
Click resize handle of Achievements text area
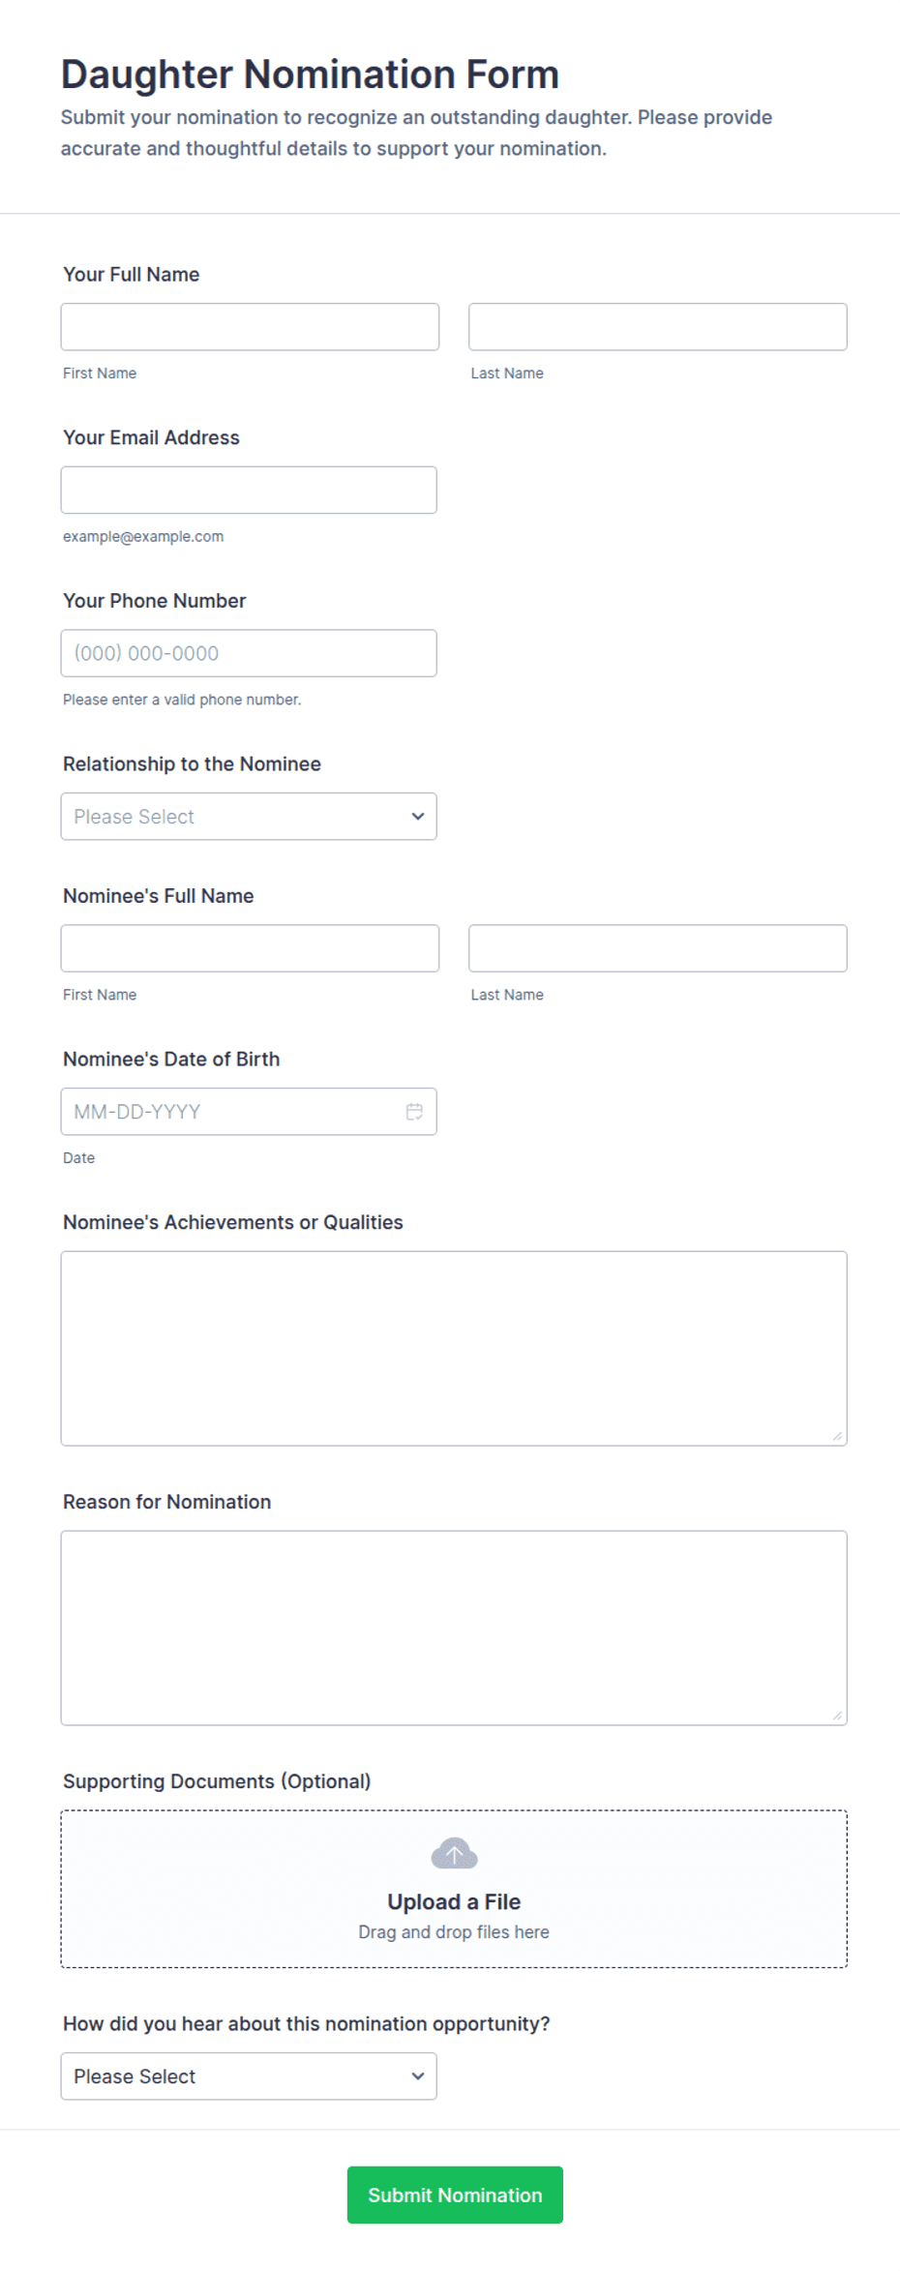837,1436
